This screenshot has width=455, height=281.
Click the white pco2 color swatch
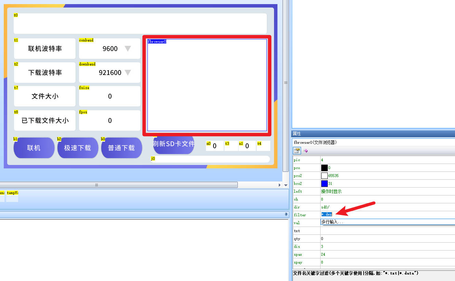tap(324, 176)
